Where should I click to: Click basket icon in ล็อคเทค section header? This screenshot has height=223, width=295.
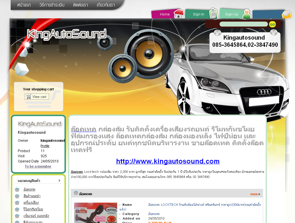coord(76,193)
